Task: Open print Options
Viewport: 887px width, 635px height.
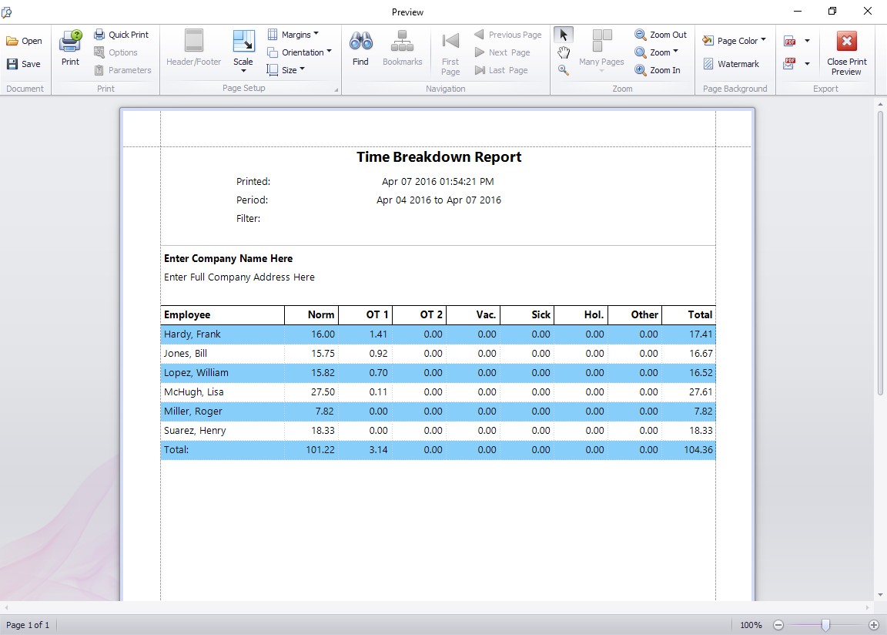Action: 116,52
